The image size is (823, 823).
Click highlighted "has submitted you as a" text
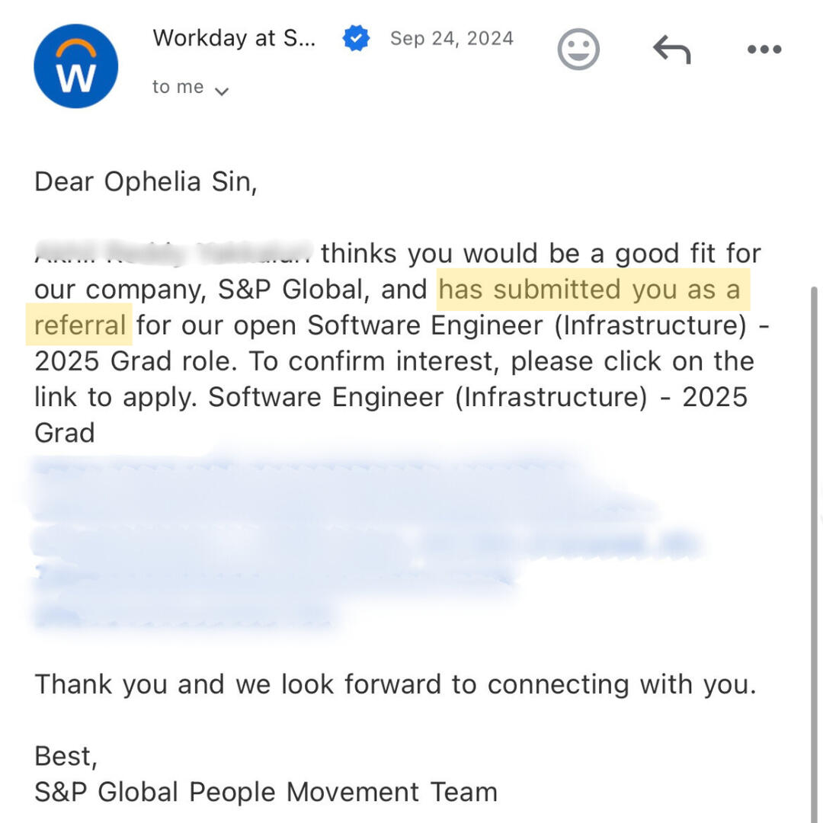click(589, 290)
